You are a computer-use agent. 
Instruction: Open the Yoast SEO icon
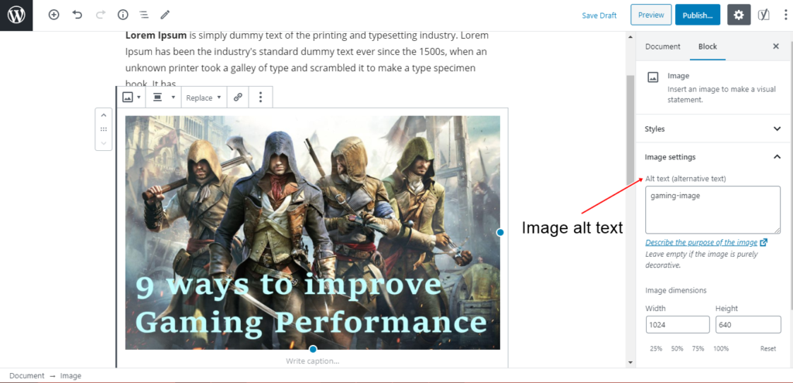pyautogui.click(x=764, y=15)
